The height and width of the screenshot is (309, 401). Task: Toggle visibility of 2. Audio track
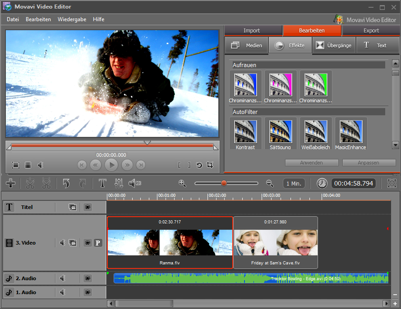click(x=88, y=278)
